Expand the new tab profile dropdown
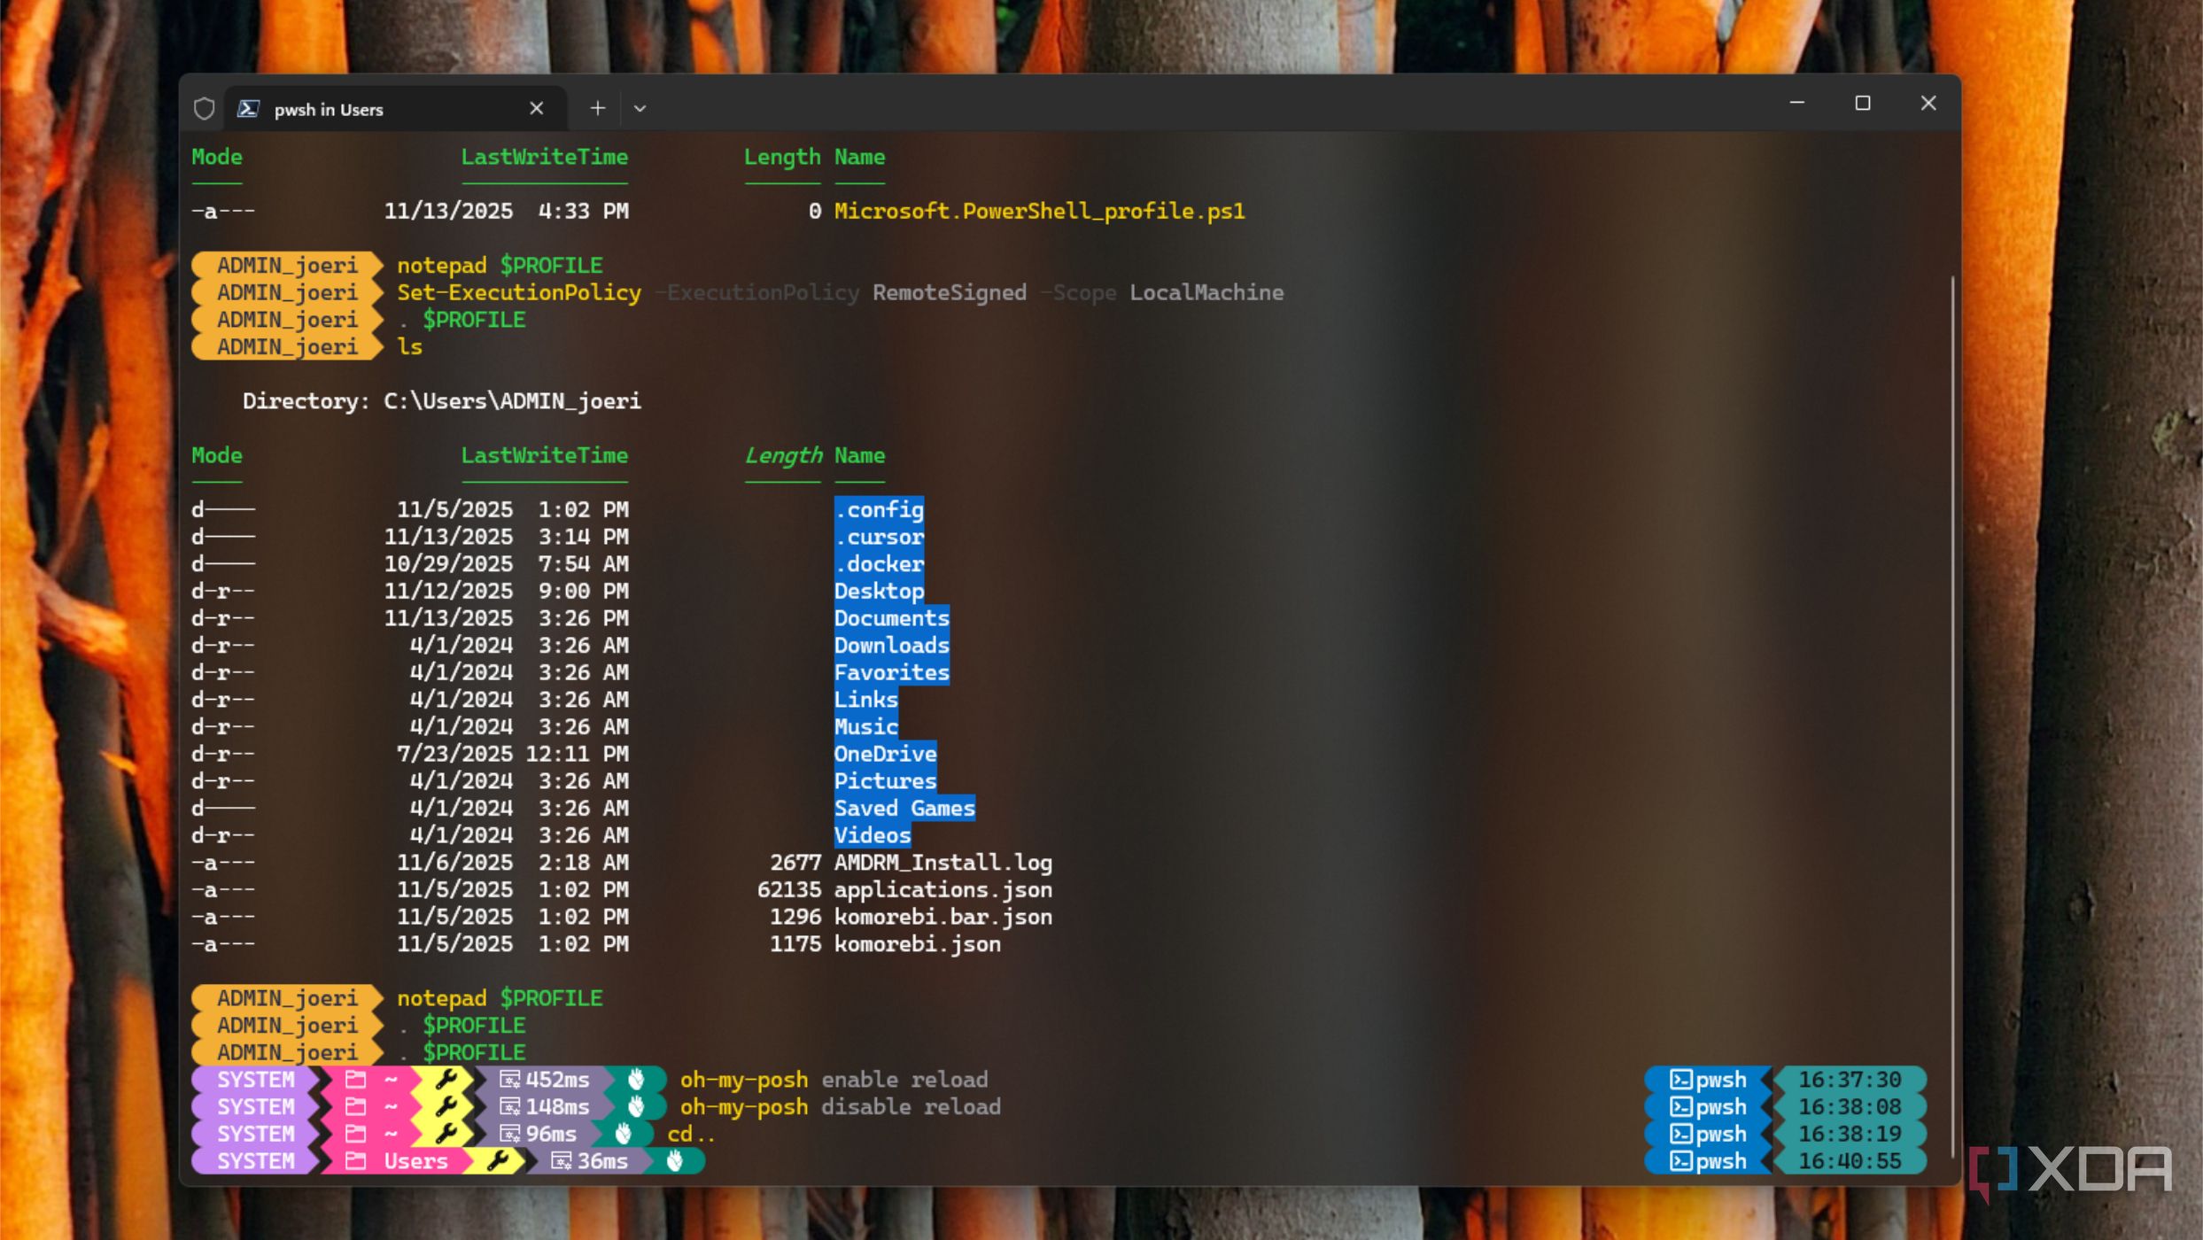Screen dimensions: 2203x1240 640,109
